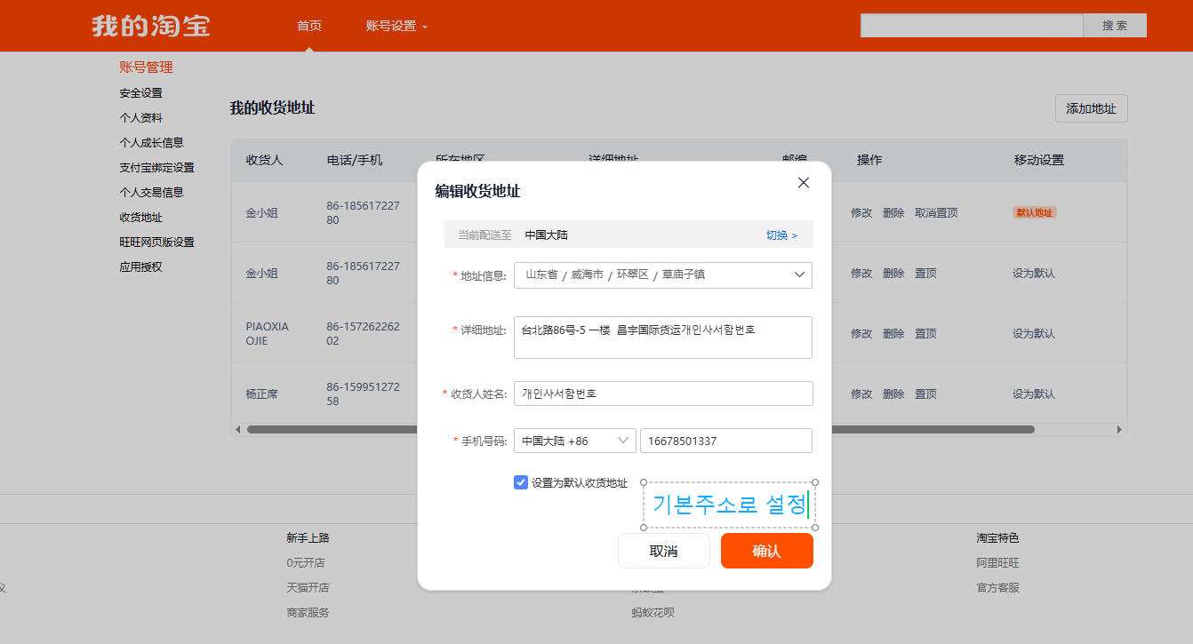Close the edit address dialog with X
This screenshot has height=644, width=1193.
pos(804,183)
